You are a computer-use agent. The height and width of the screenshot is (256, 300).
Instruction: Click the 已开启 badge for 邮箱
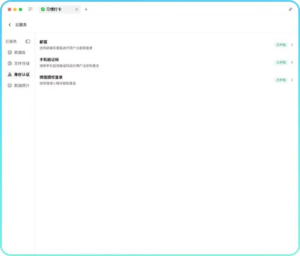point(281,45)
